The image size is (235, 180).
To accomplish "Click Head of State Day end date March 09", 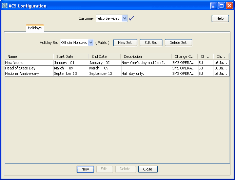I will point(105,68).
